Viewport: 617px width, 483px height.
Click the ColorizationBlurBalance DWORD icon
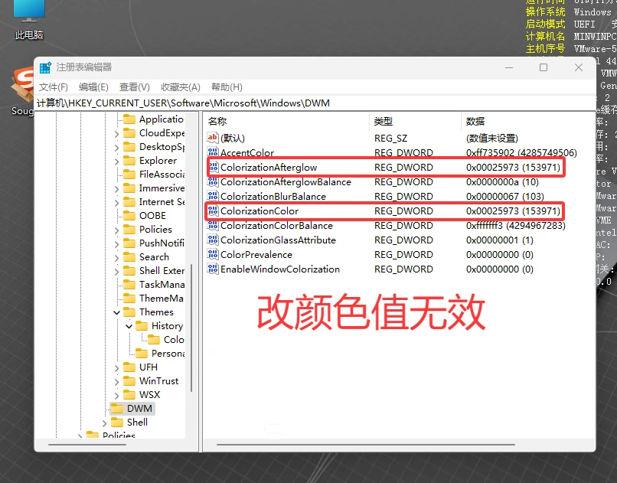213,196
